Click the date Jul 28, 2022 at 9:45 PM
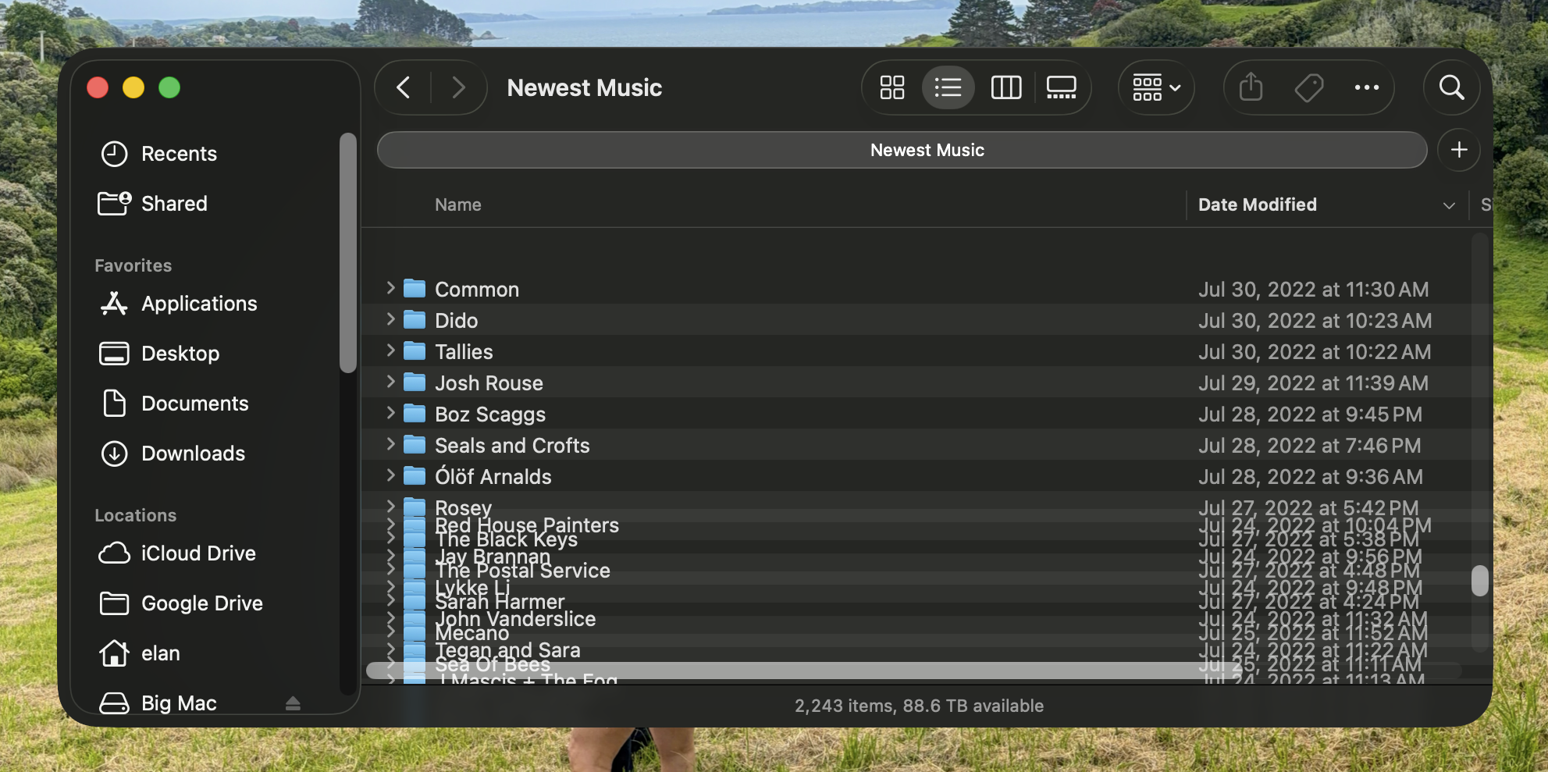This screenshot has width=1548, height=772. (x=1311, y=414)
